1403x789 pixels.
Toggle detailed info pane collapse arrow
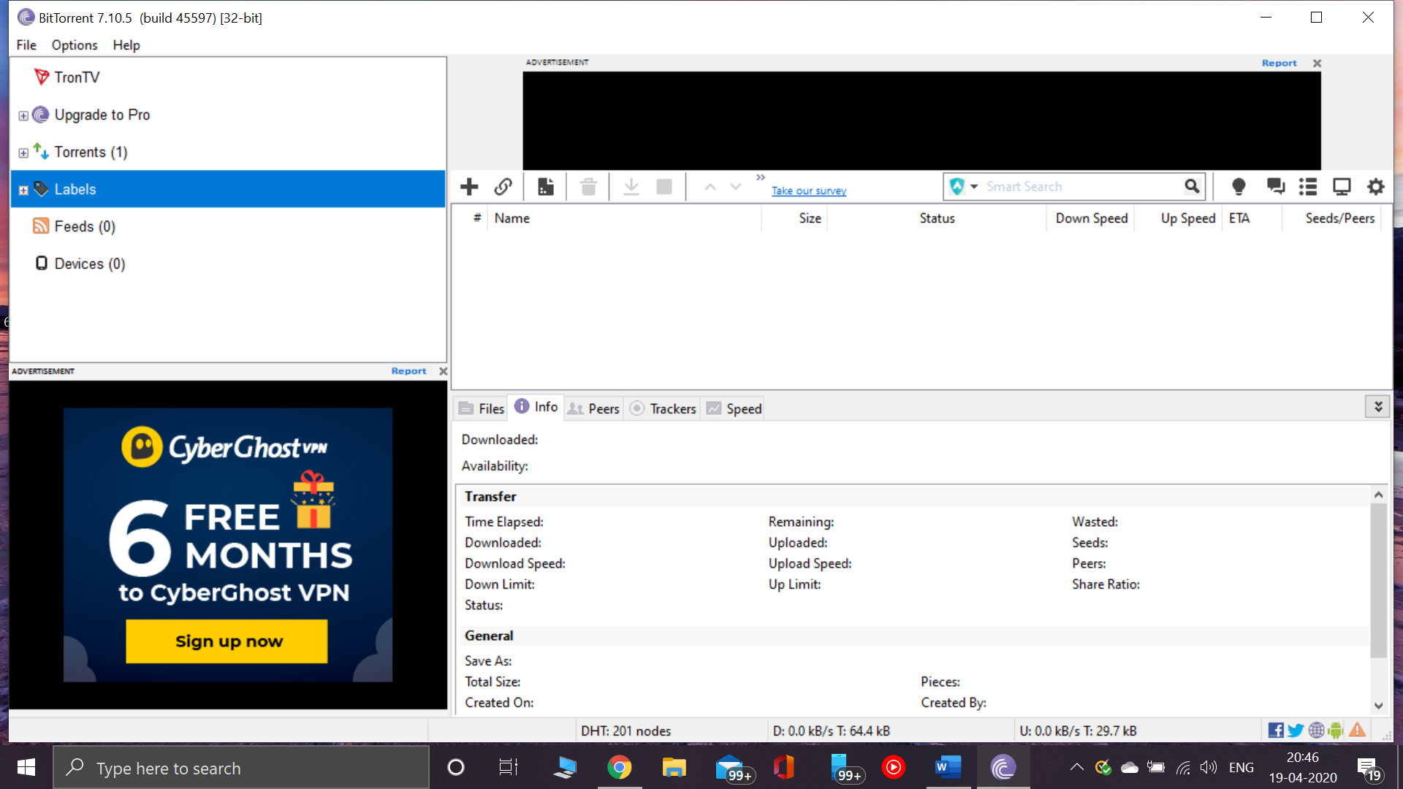click(1377, 407)
